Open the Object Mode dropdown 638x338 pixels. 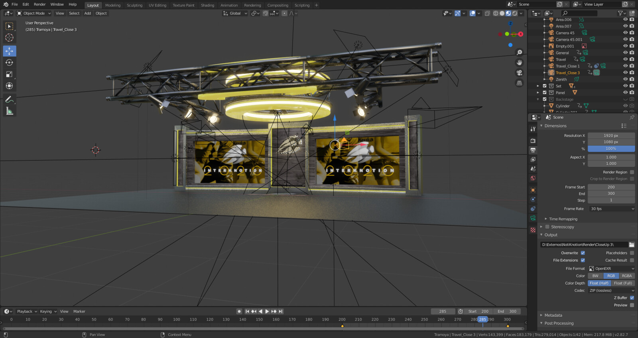pos(34,13)
